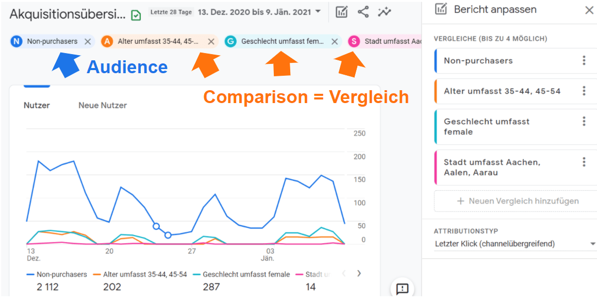The image size is (597, 302).
Task: Open Insights with the sparkline icon
Action: click(x=384, y=11)
